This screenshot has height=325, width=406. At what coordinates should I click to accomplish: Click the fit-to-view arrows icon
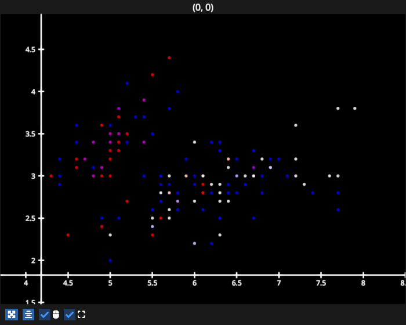click(x=11, y=315)
